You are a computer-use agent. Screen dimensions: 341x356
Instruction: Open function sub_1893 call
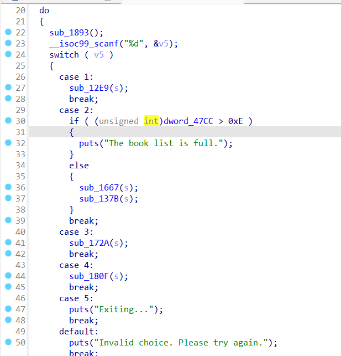point(69,33)
